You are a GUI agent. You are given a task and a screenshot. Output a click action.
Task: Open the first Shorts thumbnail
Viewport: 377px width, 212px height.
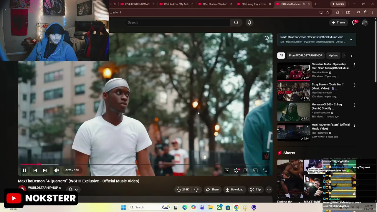click(290, 179)
